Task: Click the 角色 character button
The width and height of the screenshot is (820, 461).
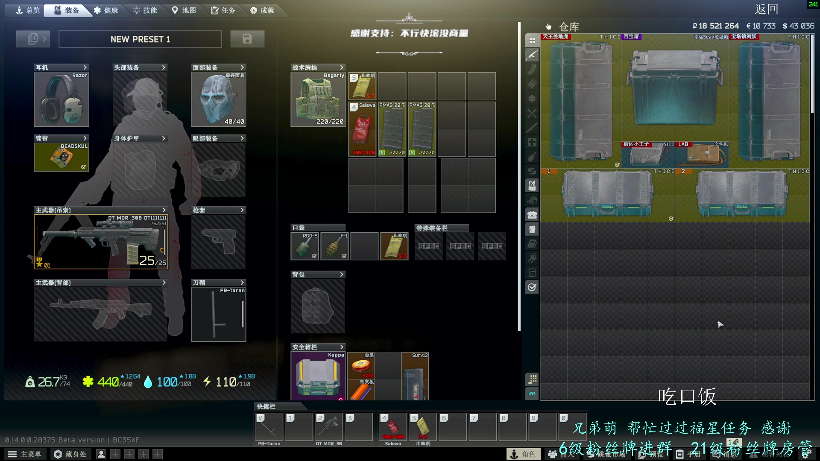Action: point(523,454)
